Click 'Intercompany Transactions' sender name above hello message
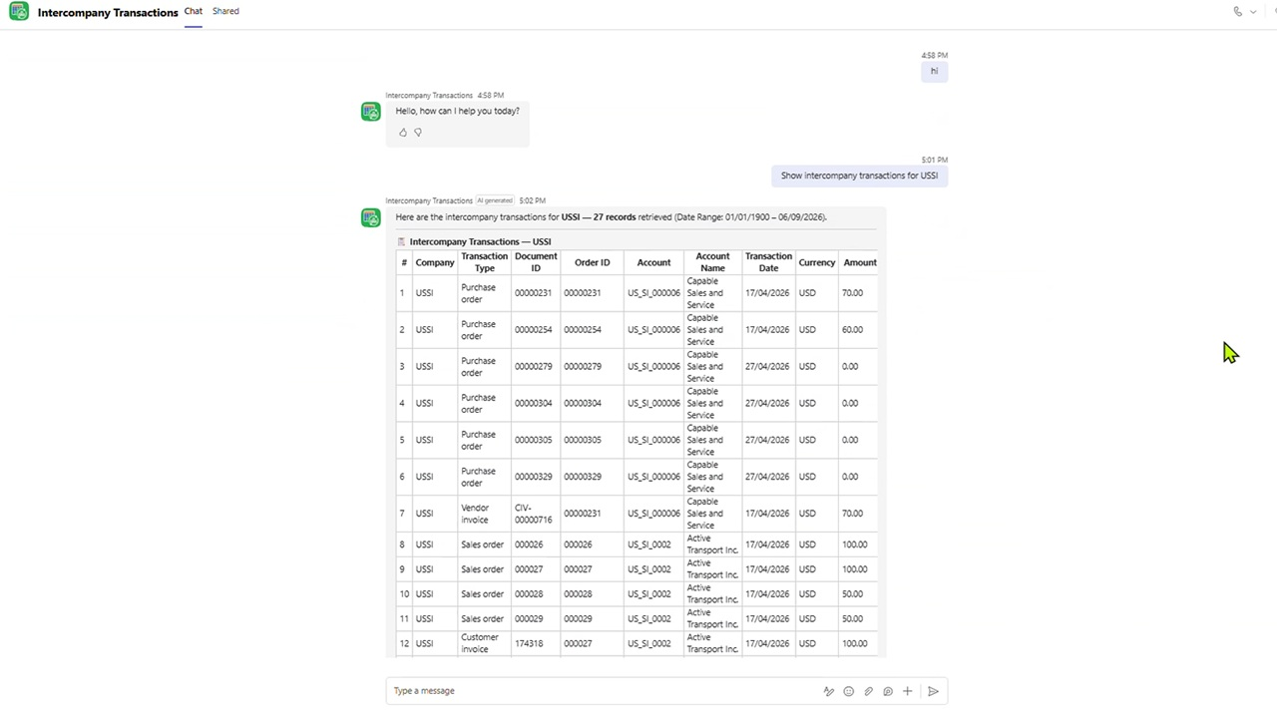1277x718 pixels. click(x=429, y=96)
